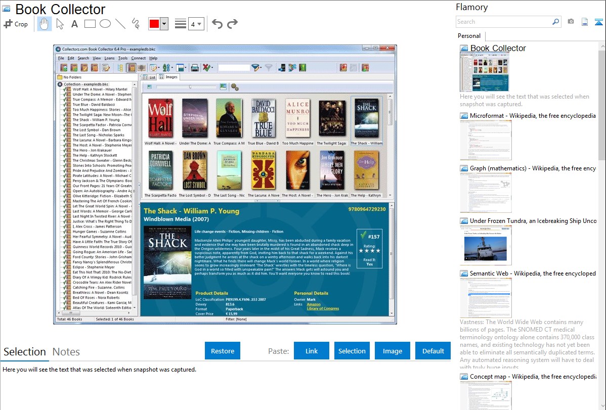Image resolution: width=606 pixels, height=410 pixels.
Task: Switch to the Notes tab
Action: (x=66, y=352)
